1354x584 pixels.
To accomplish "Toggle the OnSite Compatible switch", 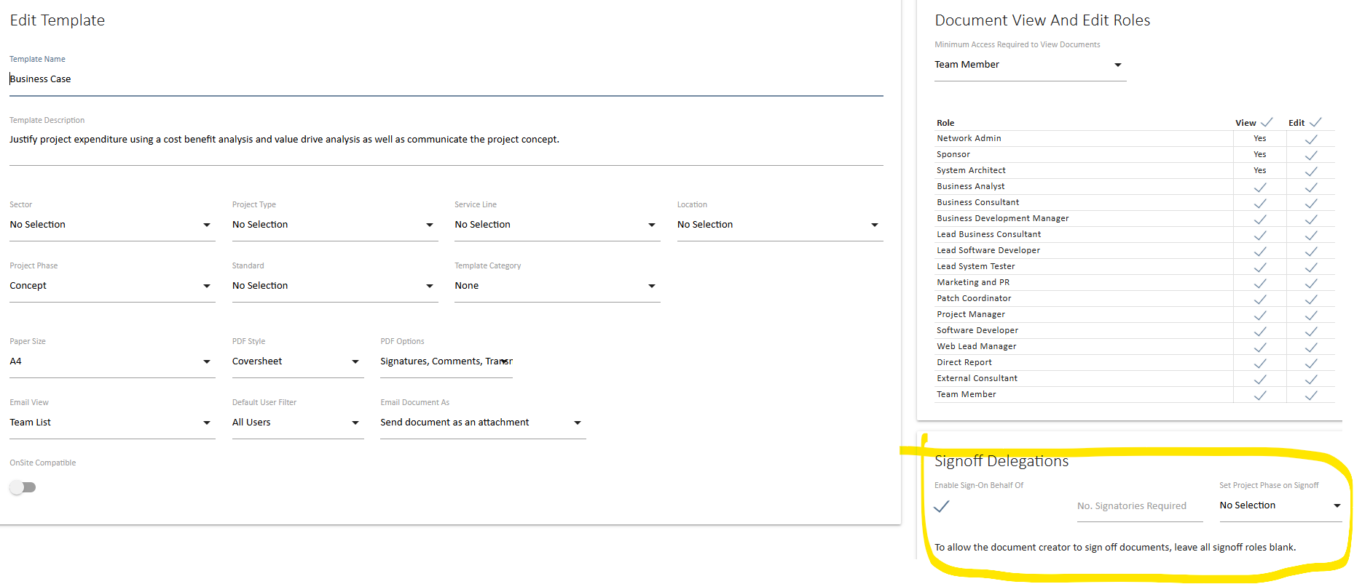I will tap(23, 487).
